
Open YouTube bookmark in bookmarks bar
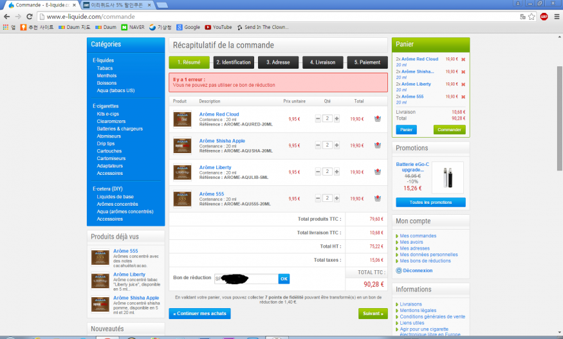pos(218,28)
